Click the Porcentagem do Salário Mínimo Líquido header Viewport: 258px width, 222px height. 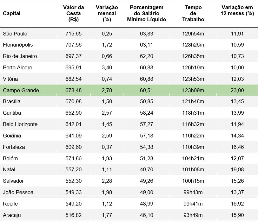(146, 14)
